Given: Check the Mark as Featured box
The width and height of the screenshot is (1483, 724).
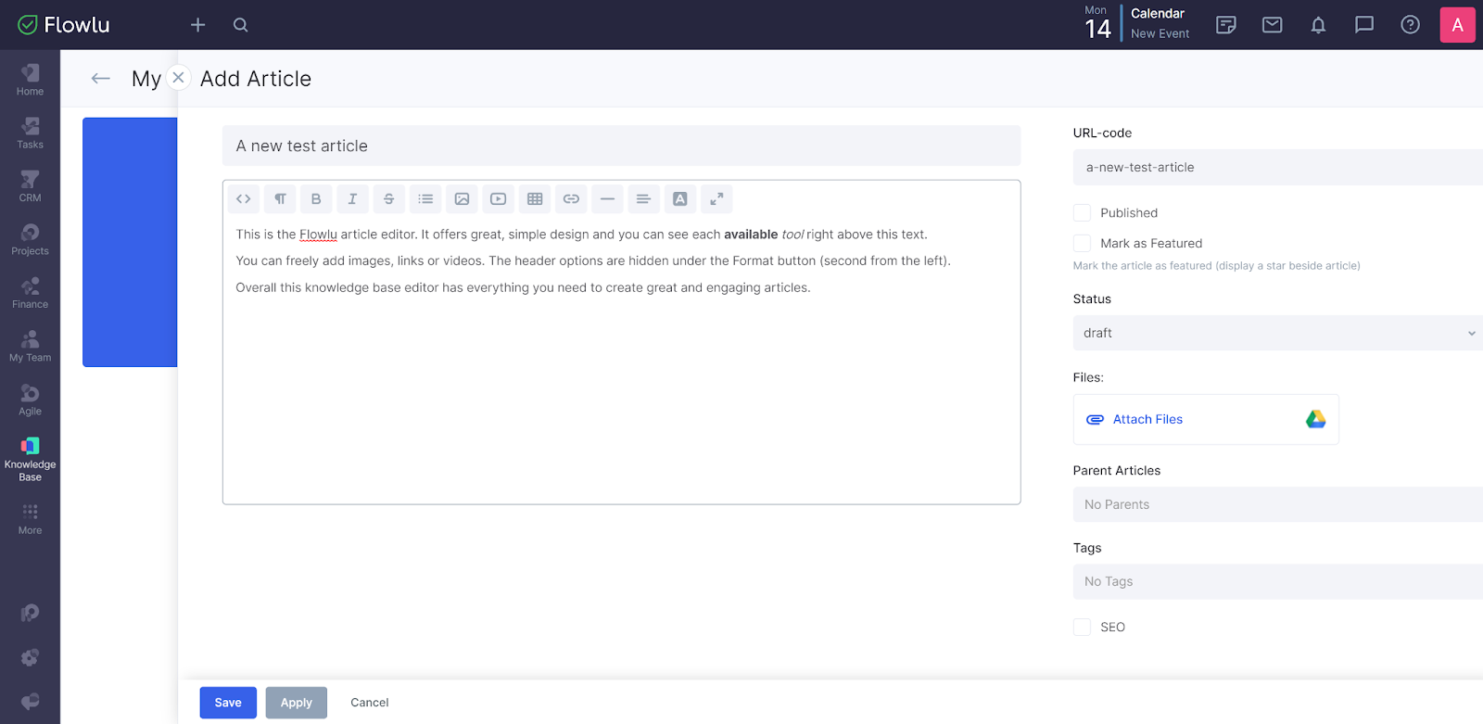Looking at the screenshot, I should [x=1082, y=244].
